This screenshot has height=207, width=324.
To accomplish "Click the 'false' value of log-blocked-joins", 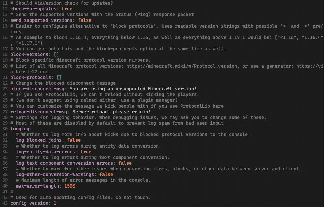I will (x=74, y=140).
